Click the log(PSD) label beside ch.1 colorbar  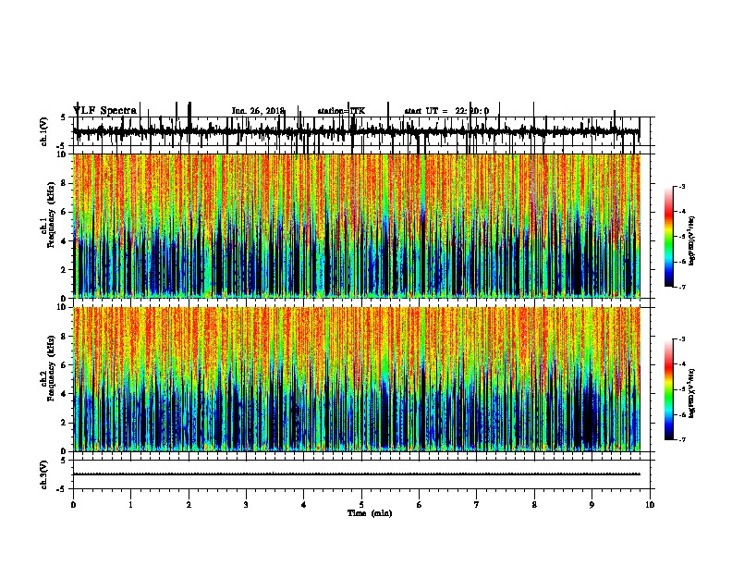[x=692, y=240]
